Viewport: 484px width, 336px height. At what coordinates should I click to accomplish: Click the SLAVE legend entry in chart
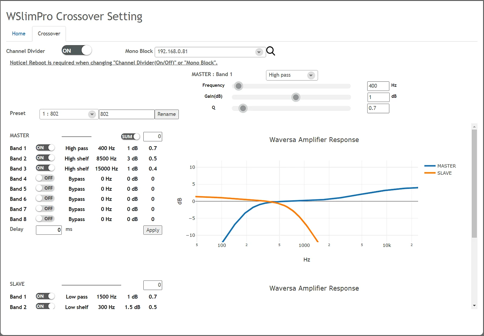[438, 173]
